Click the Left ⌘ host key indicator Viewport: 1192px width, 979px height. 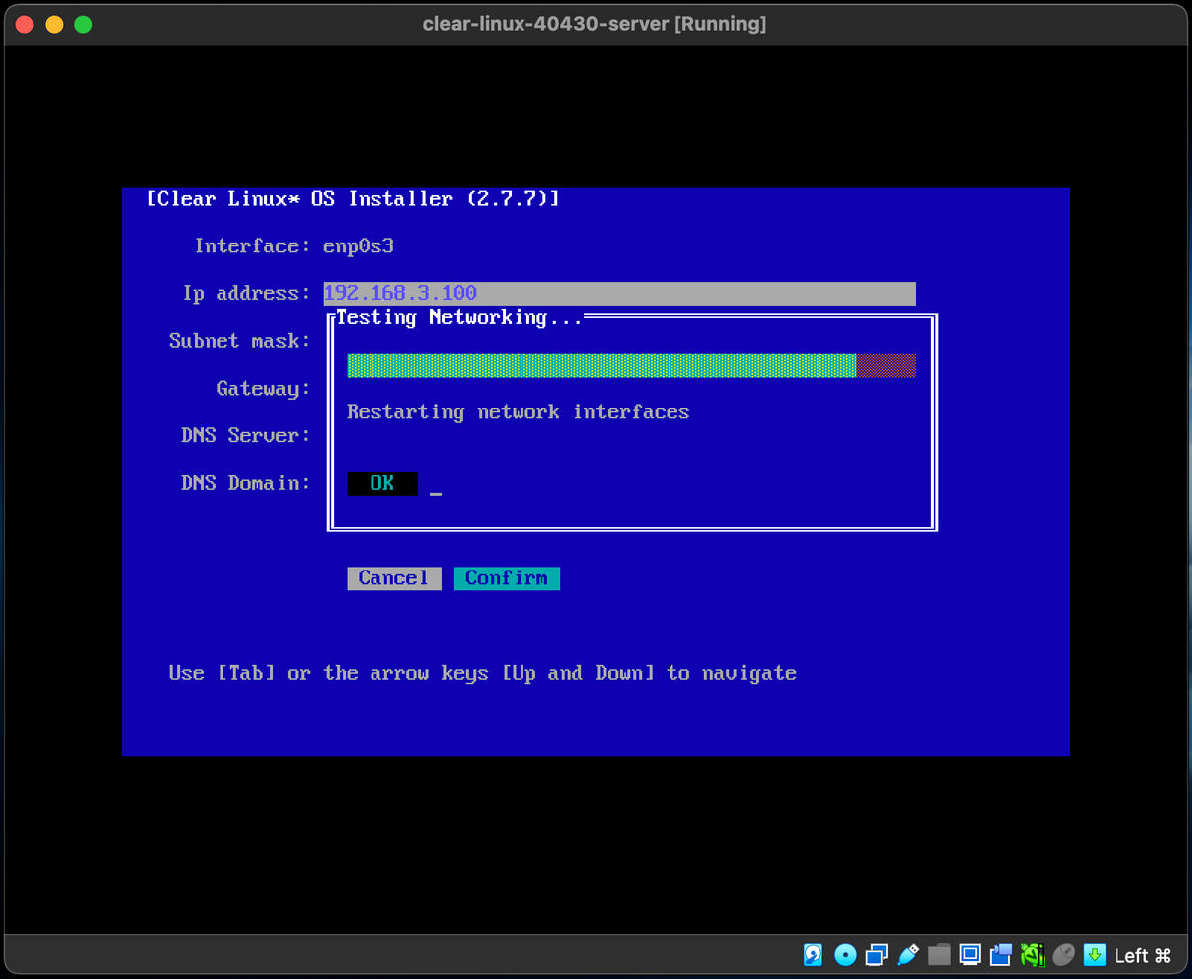click(x=1142, y=955)
